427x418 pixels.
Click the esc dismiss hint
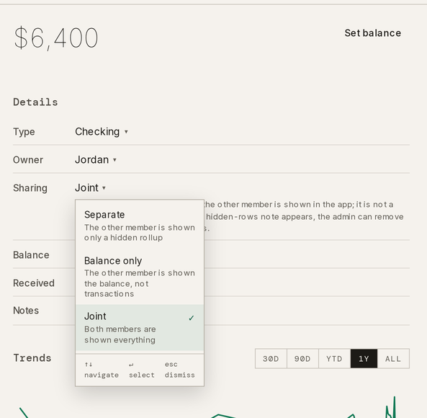coord(179,370)
